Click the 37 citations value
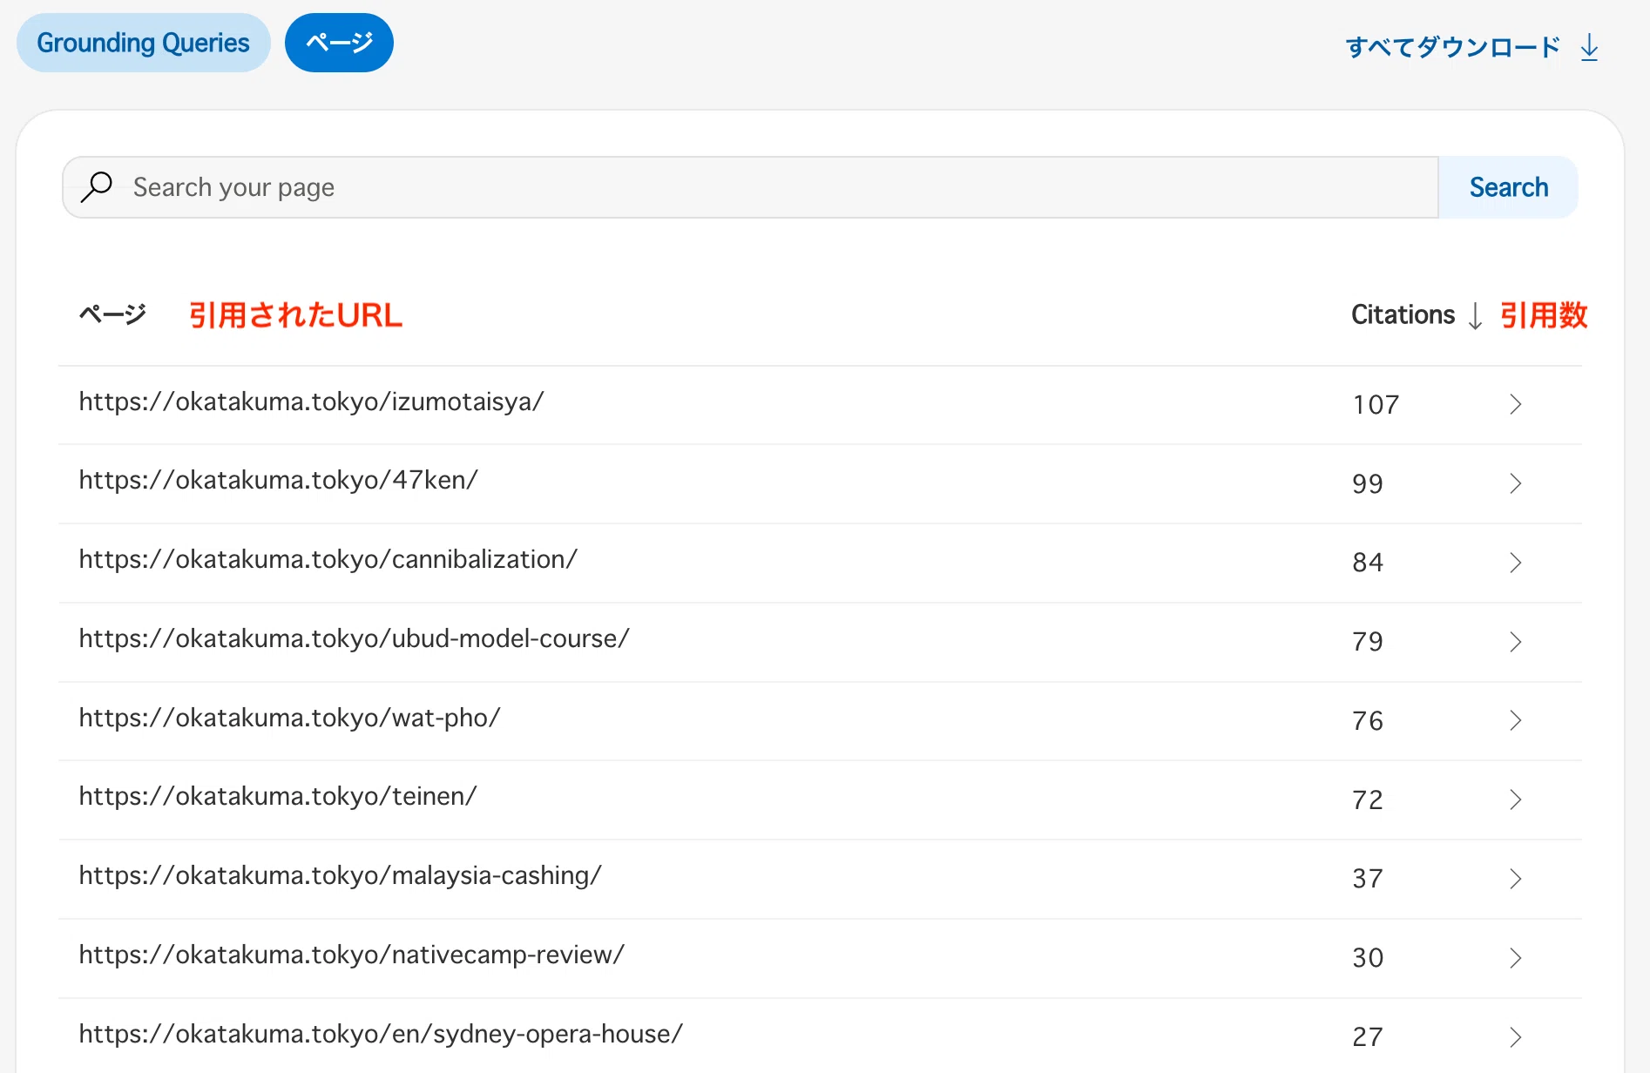This screenshot has height=1073, width=1650. [1368, 879]
